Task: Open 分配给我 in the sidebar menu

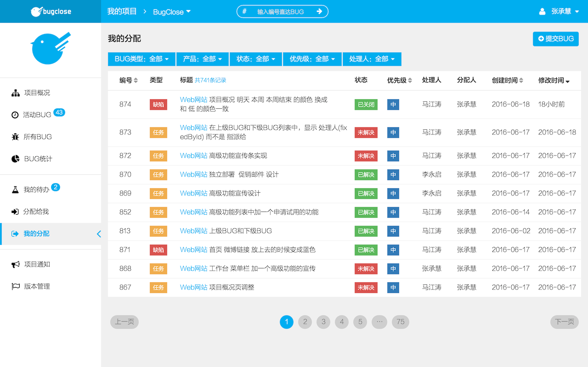Action: [x=36, y=211]
